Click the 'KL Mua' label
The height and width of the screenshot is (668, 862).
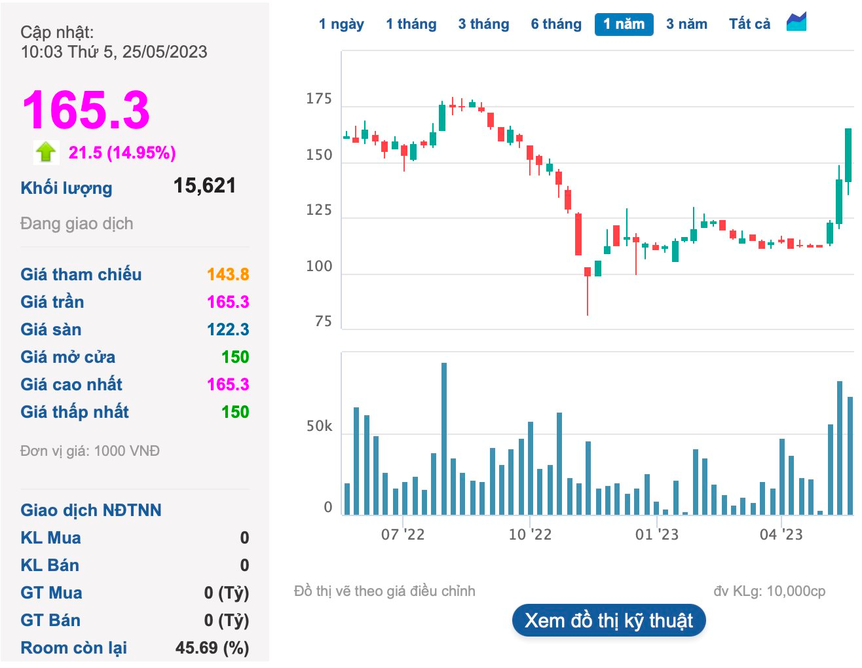tap(50, 538)
